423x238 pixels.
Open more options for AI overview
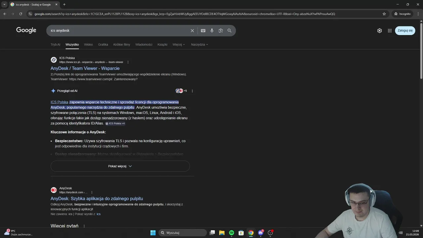[x=192, y=91]
